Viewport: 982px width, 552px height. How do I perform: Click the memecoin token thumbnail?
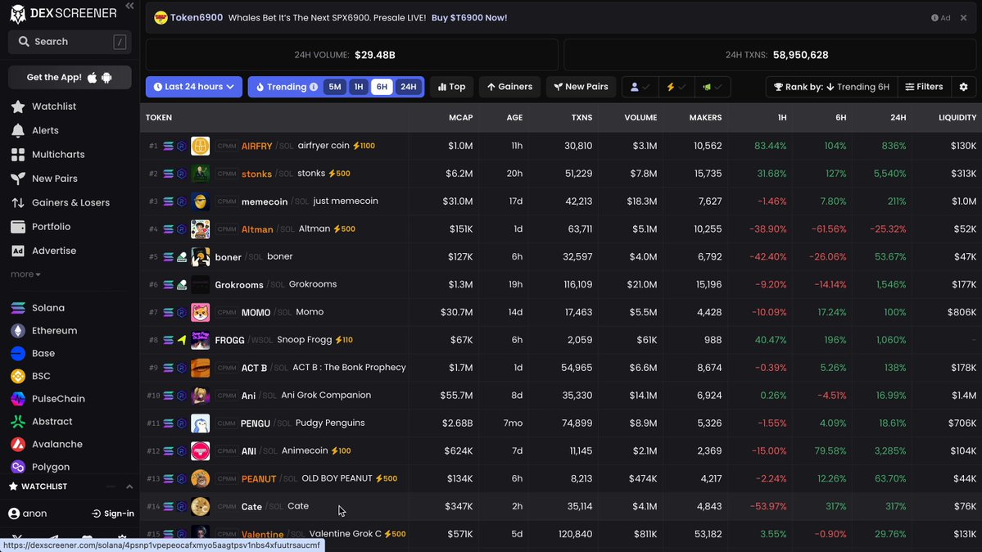click(201, 201)
